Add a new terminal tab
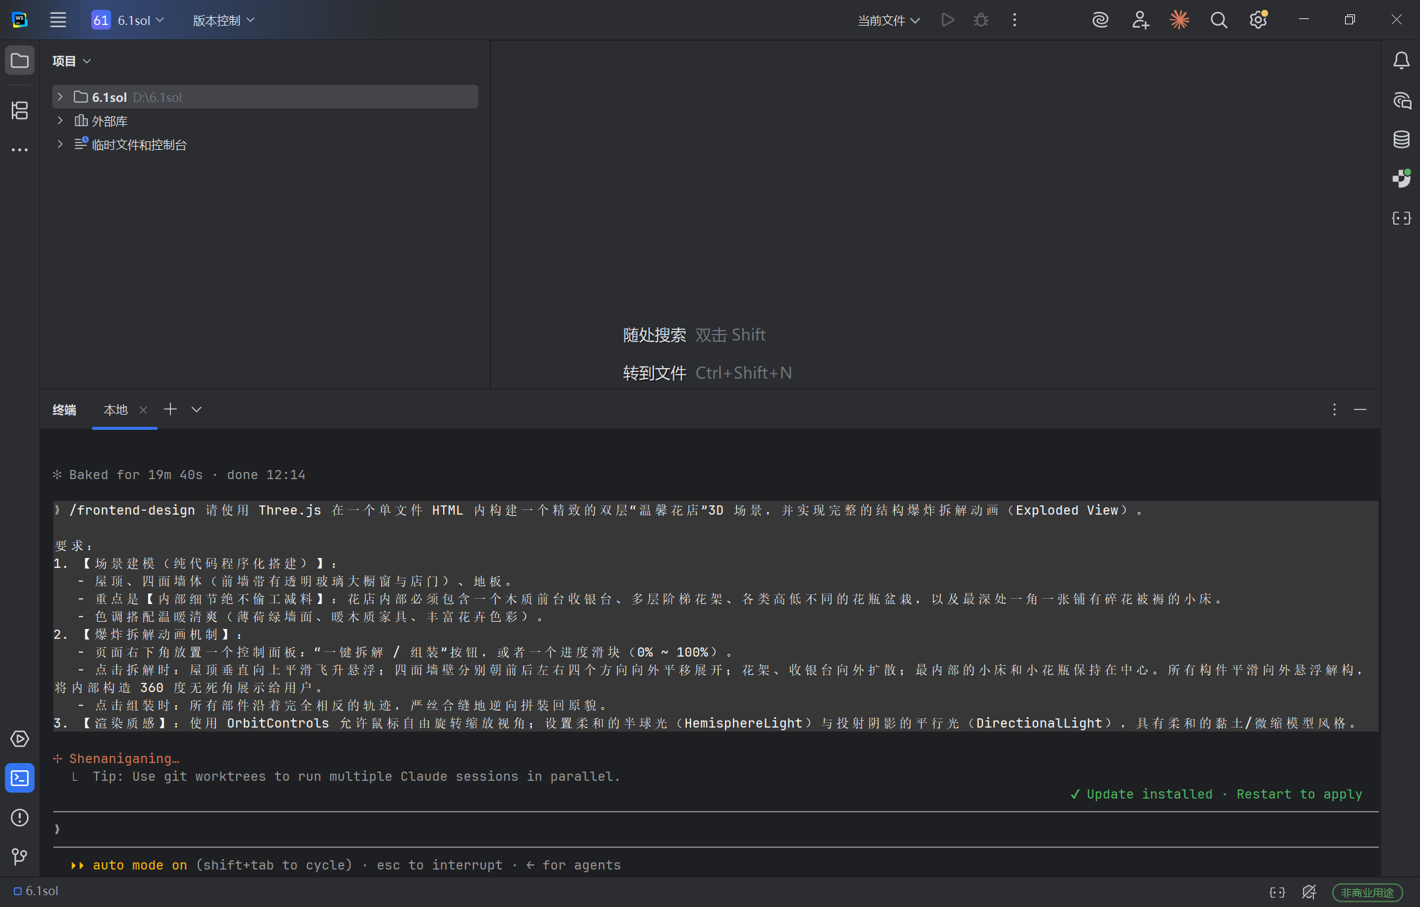The height and width of the screenshot is (907, 1420). [x=170, y=409]
